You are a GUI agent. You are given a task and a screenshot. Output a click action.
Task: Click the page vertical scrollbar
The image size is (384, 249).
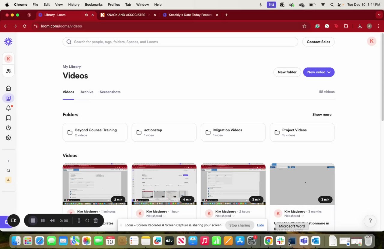(x=382, y=78)
